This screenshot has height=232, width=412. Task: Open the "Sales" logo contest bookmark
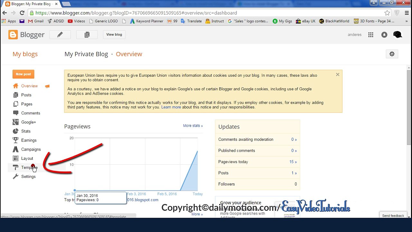tap(248, 21)
